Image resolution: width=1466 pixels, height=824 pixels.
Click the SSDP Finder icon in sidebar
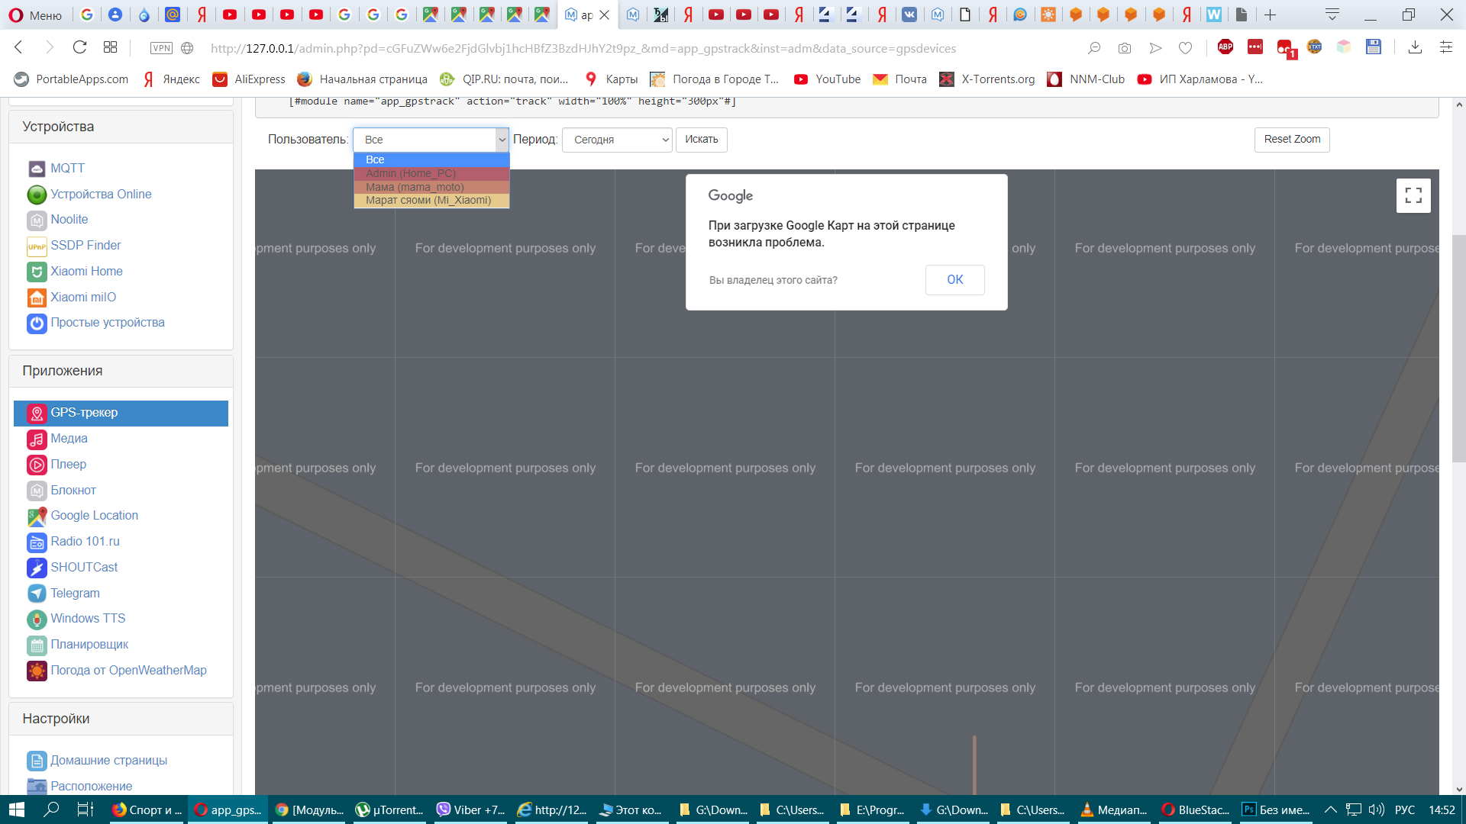37,246
